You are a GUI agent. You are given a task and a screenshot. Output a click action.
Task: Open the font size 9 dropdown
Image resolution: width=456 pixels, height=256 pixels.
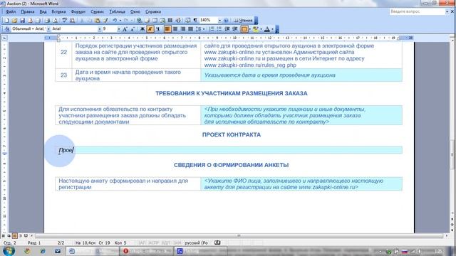pos(119,28)
